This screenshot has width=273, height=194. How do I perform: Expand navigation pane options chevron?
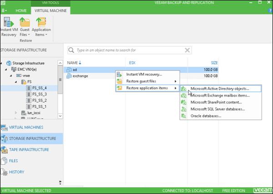click(x=60, y=182)
